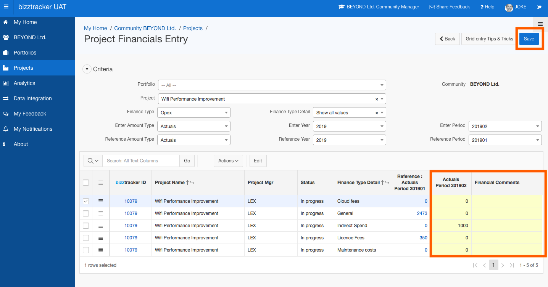Click the Back button
The image size is (548, 287).
click(x=447, y=39)
